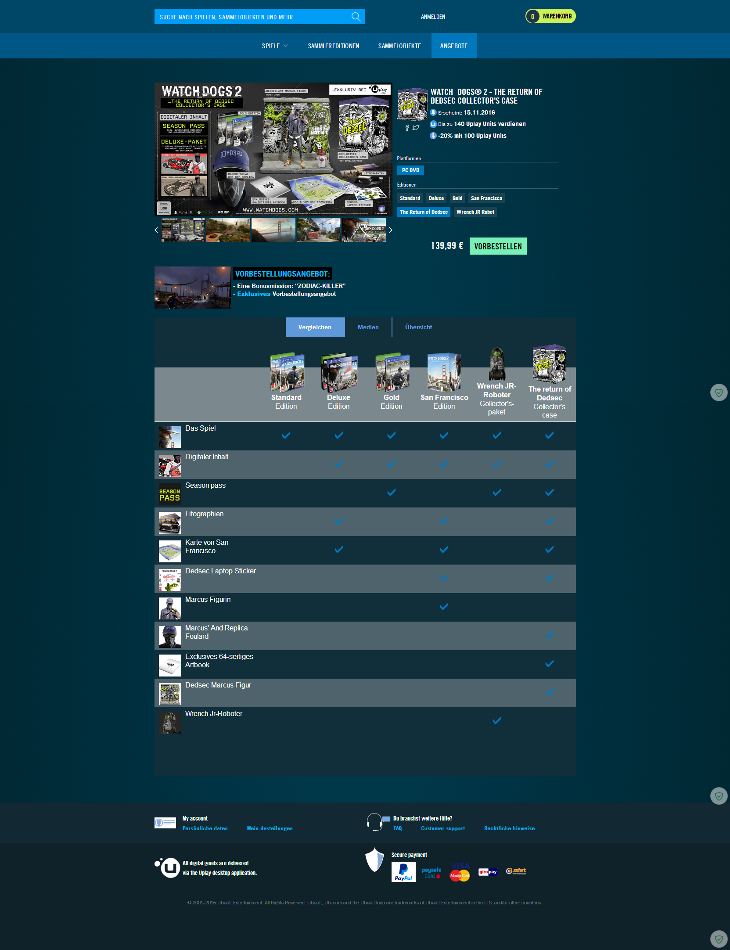Image resolution: width=730 pixels, height=950 pixels.
Task: Expand the Spiele dropdown menu
Action: (275, 46)
